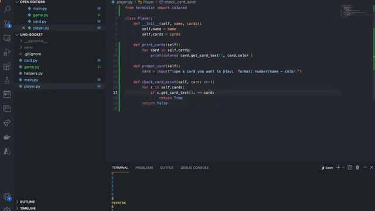
Task: Click 'from termcolor import colored' line
Action: pyautogui.click(x=156, y=8)
